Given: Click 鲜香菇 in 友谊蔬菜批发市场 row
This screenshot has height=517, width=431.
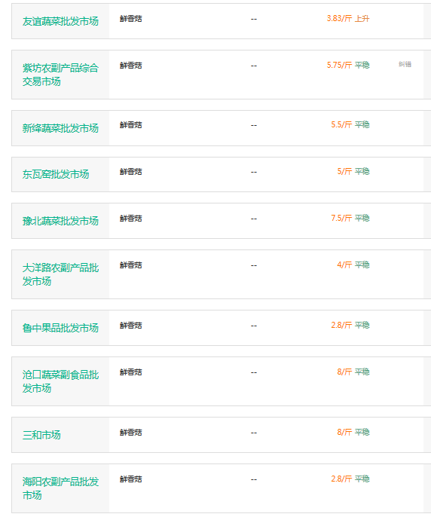Looking at the screenshot, I should pos(131,19).
